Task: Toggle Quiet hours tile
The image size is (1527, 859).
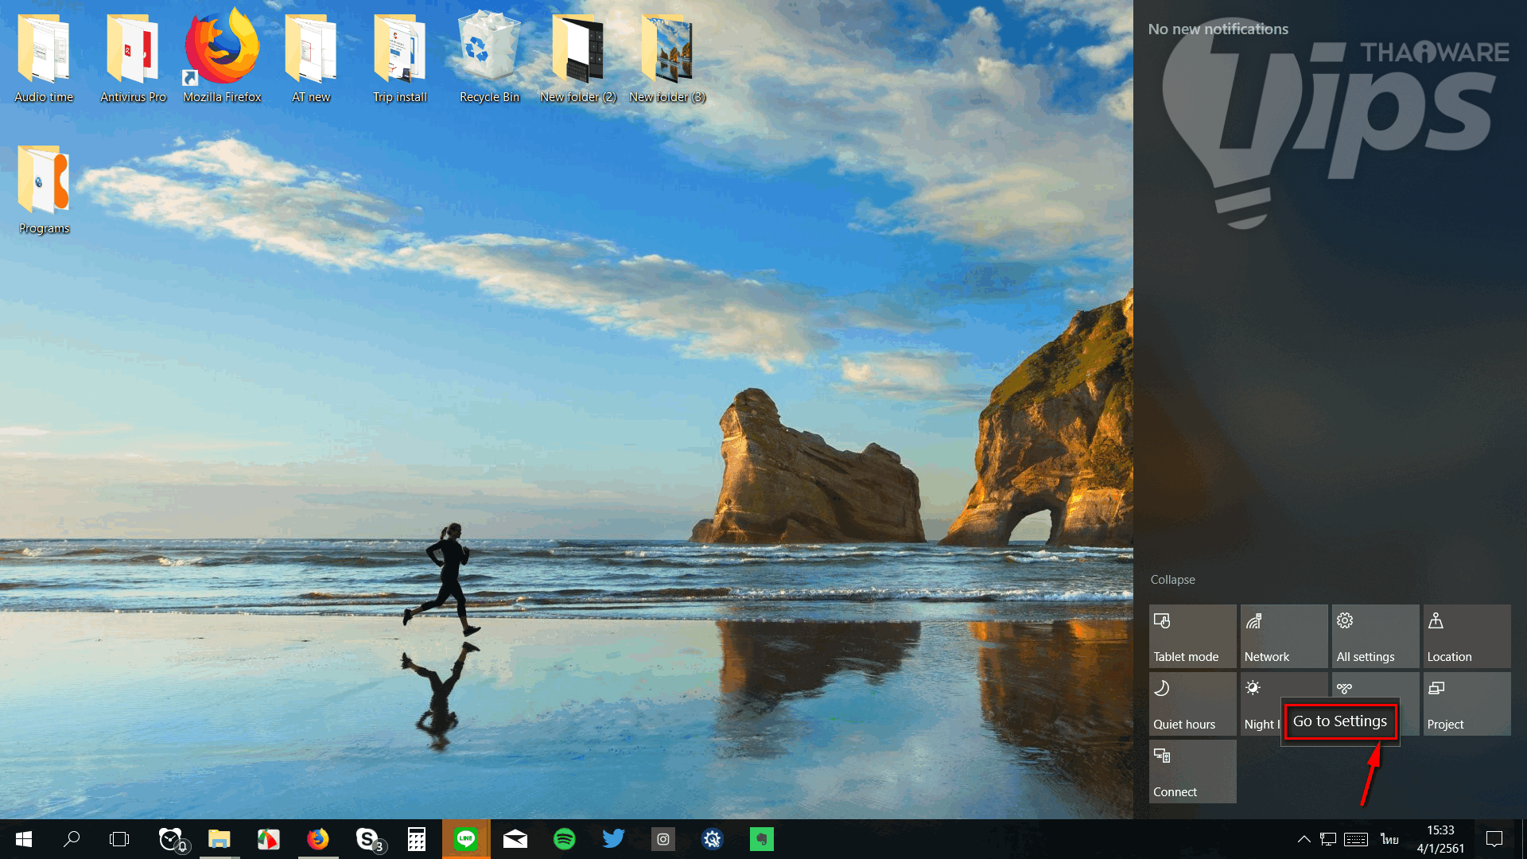Action: (x=1192, y=704)
